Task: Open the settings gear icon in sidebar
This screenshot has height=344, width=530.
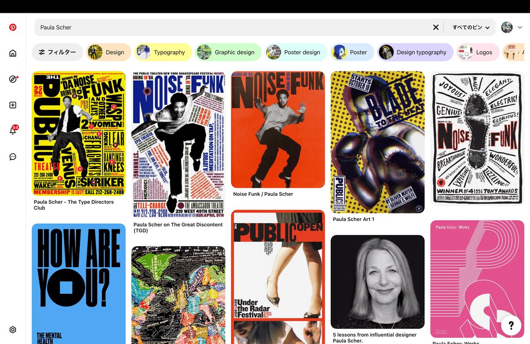Action: coord(13,330)
